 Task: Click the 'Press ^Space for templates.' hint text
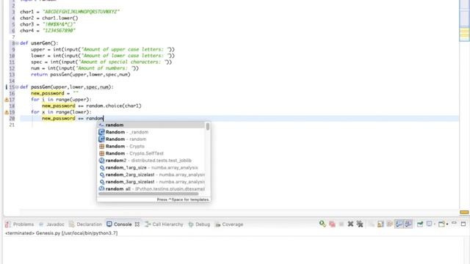(183, 199)
